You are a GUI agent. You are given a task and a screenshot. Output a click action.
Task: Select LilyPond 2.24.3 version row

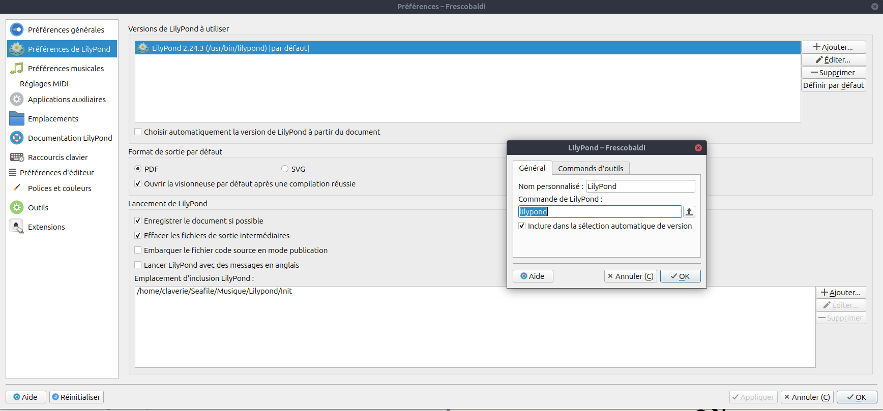pos(468,48)
